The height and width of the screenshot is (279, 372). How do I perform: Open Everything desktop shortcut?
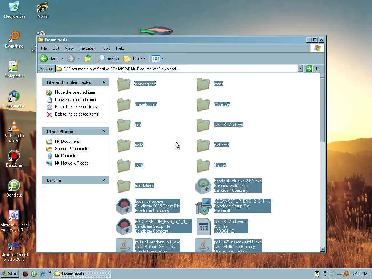(14, 39)
